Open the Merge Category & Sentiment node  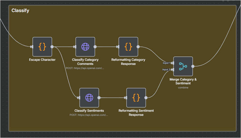[183, 66]
